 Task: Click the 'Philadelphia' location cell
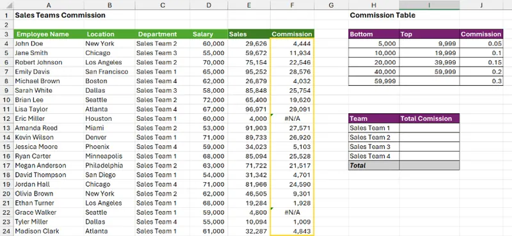click(109, 166)
